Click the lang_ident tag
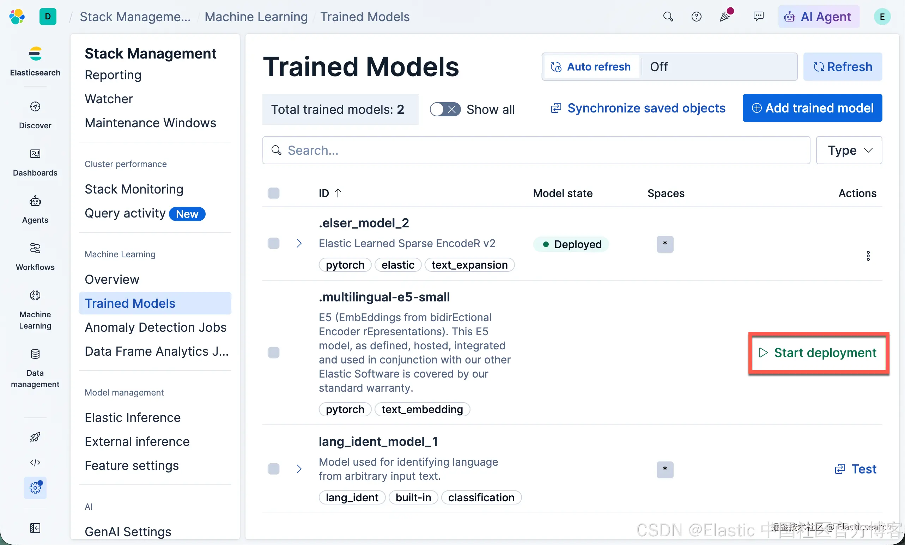Image resolution: width=905 pixels, height=545 pixels. (352, 497)
